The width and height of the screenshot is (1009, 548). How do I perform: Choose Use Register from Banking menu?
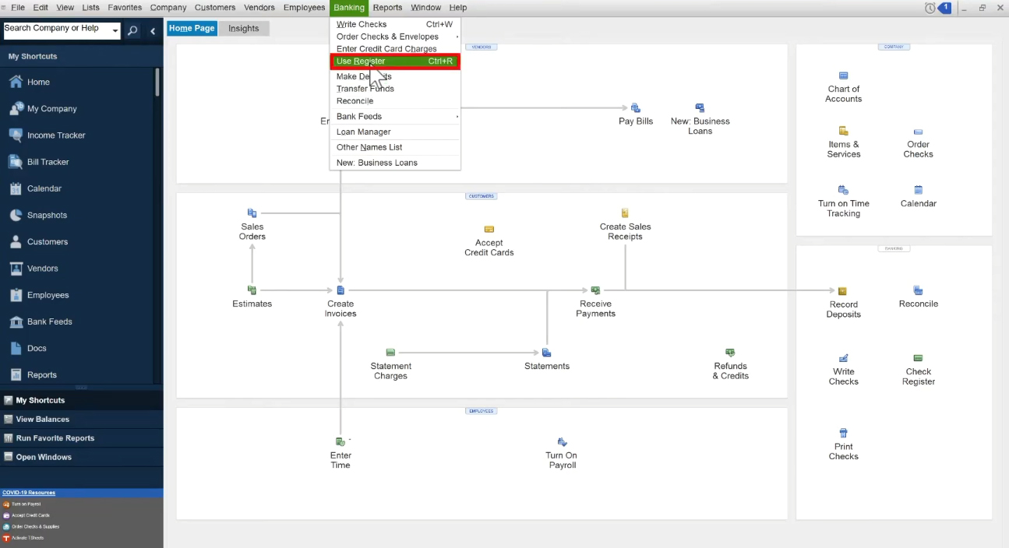click(395, 61)
